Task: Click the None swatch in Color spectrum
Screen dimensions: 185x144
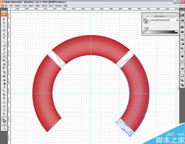Action: 144,32
